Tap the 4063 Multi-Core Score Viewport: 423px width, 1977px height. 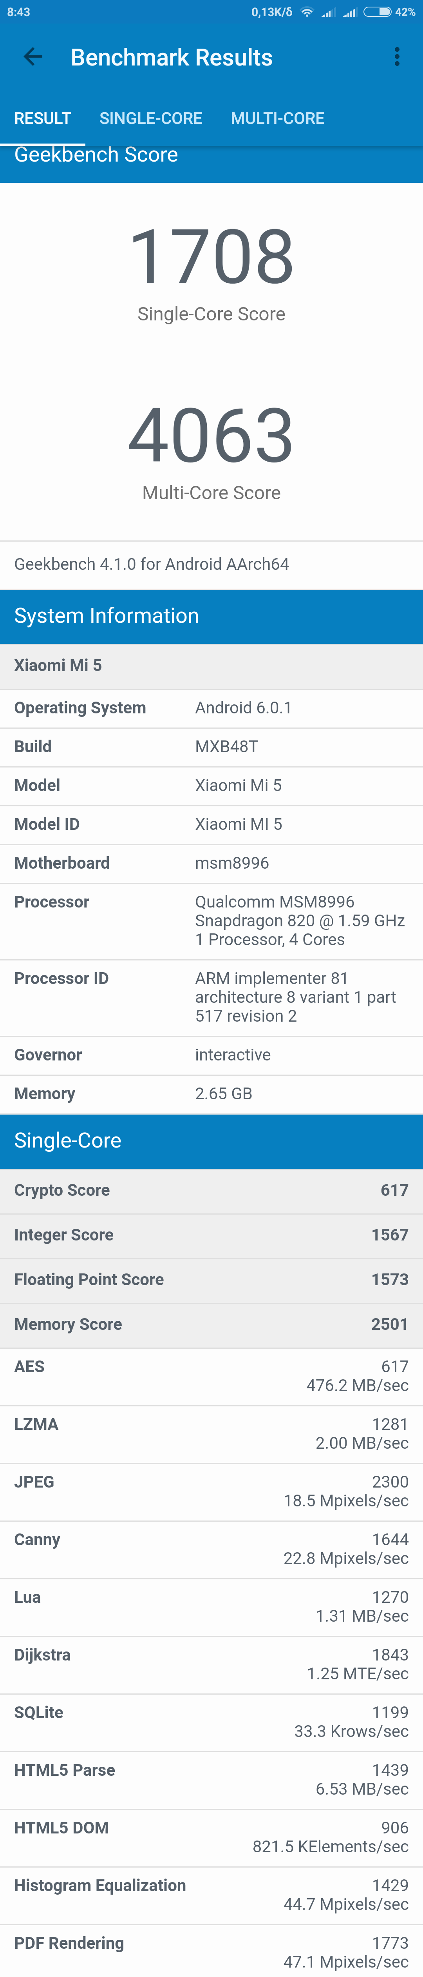pyautogui.click(x=211, y=436)
